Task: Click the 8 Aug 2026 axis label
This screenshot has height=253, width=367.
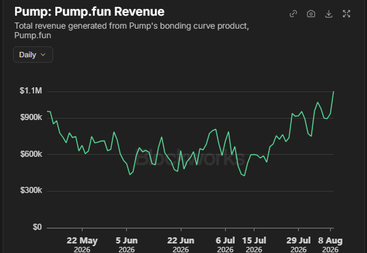Action: coord(330,245)
